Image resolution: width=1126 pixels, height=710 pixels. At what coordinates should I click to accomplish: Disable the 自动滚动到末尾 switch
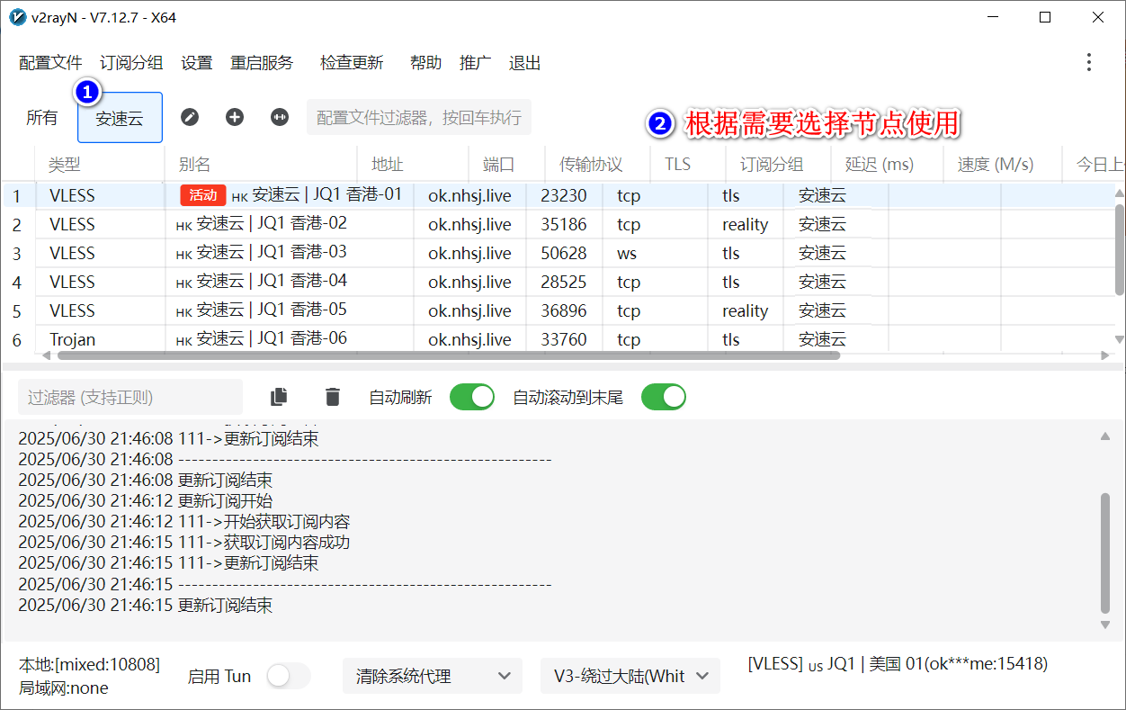pyautogui.click(x=664, y=397)
